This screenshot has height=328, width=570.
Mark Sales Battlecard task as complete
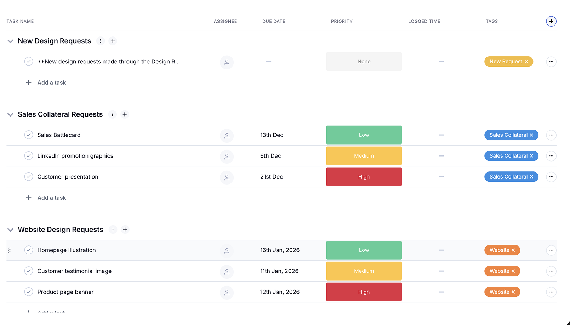click(29, 135)
